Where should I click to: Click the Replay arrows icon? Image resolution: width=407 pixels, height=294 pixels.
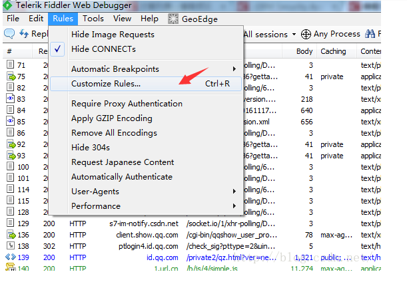coord(24,34)
